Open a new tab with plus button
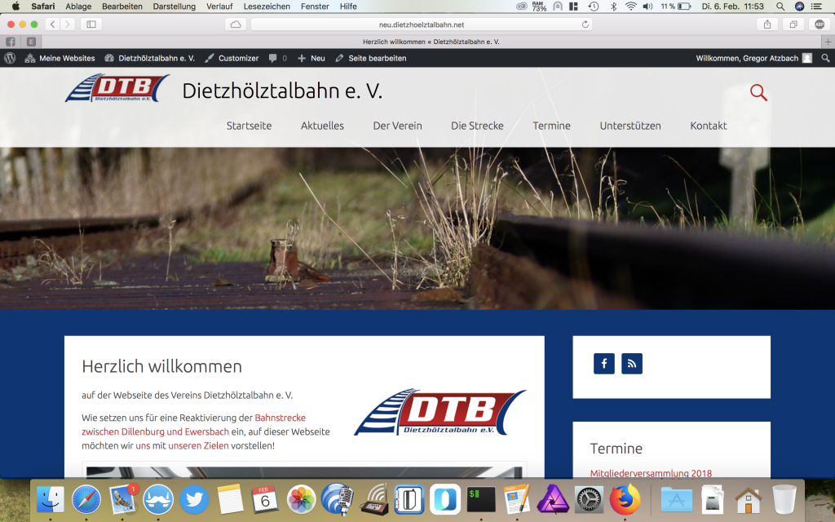The width and height of the screenshot is (835, 522). pos(828,42)
